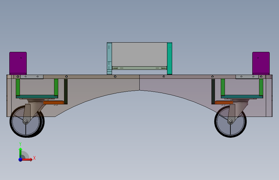Select the central gray box panel
The height and width of the screenshot is (180, 279).
(x=139, y=54)
